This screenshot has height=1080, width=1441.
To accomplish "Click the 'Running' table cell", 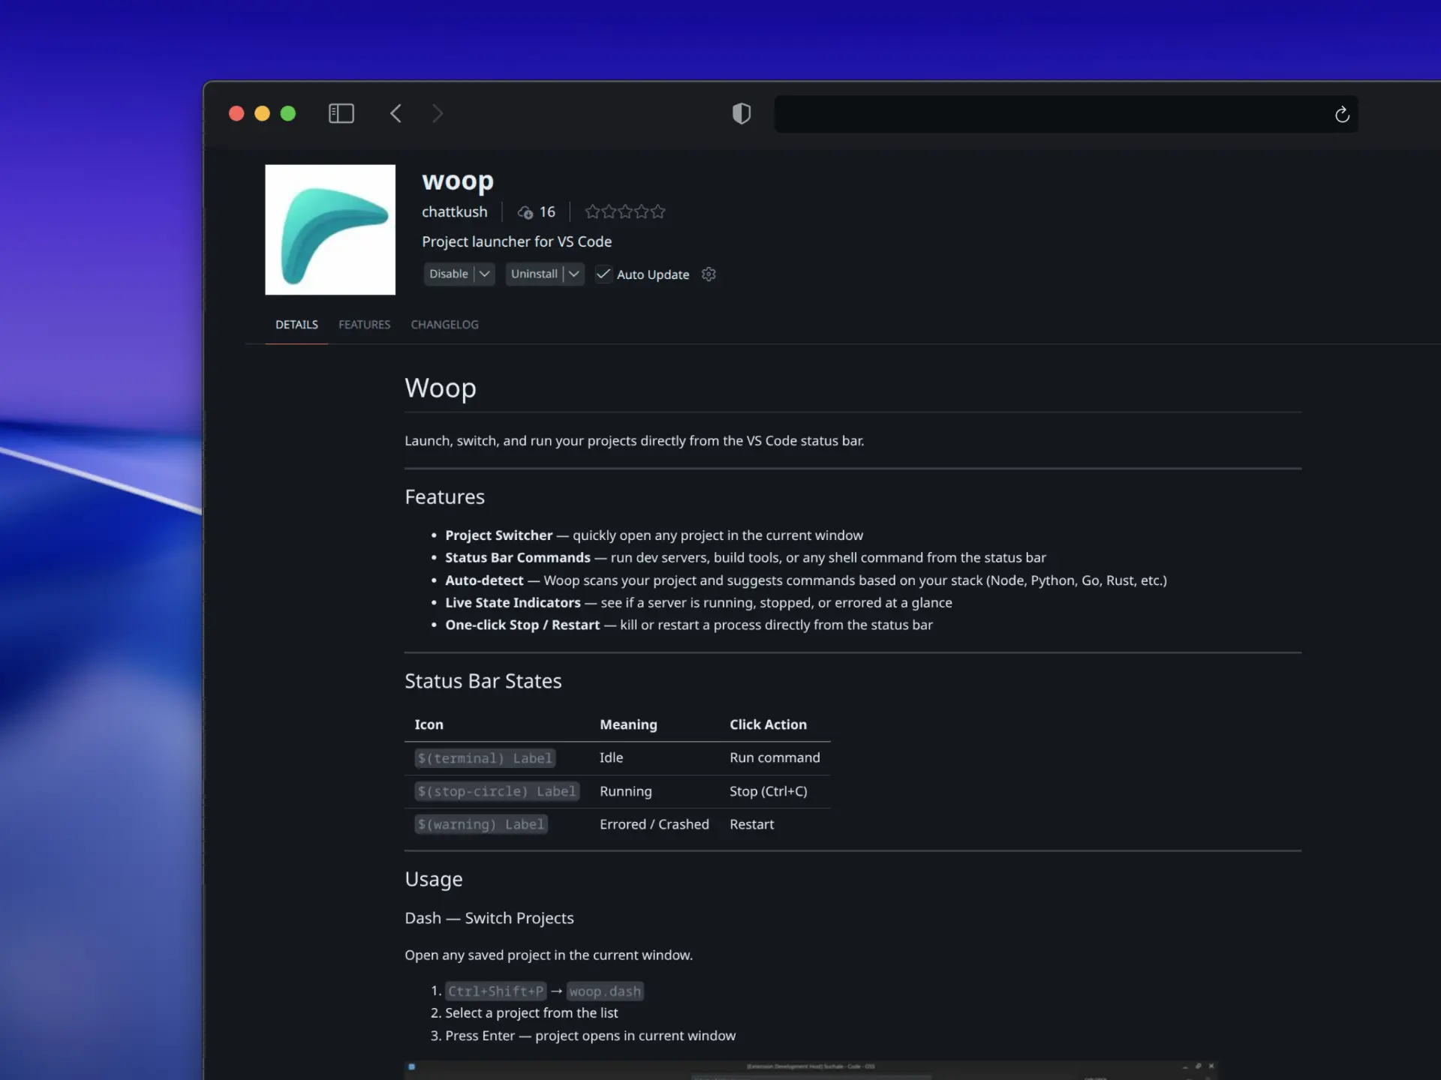I will point(626,791).
